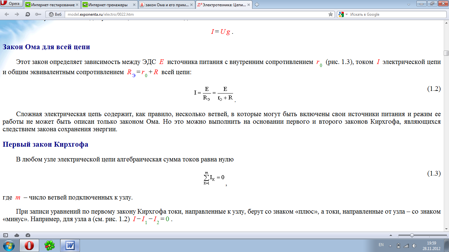
Task: Close the закон Ома tab
Action: [191, 5]
